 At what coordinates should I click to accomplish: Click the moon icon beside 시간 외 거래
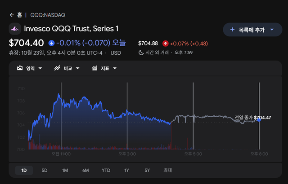[141, 53]
